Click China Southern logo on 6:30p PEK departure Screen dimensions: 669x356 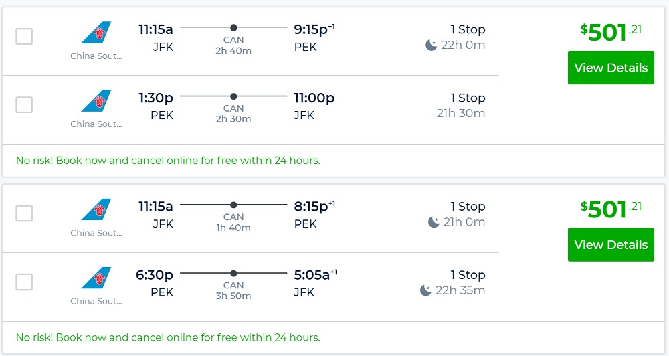96,278
